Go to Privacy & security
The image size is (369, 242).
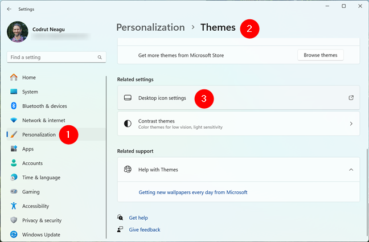[x=56, y=220]
